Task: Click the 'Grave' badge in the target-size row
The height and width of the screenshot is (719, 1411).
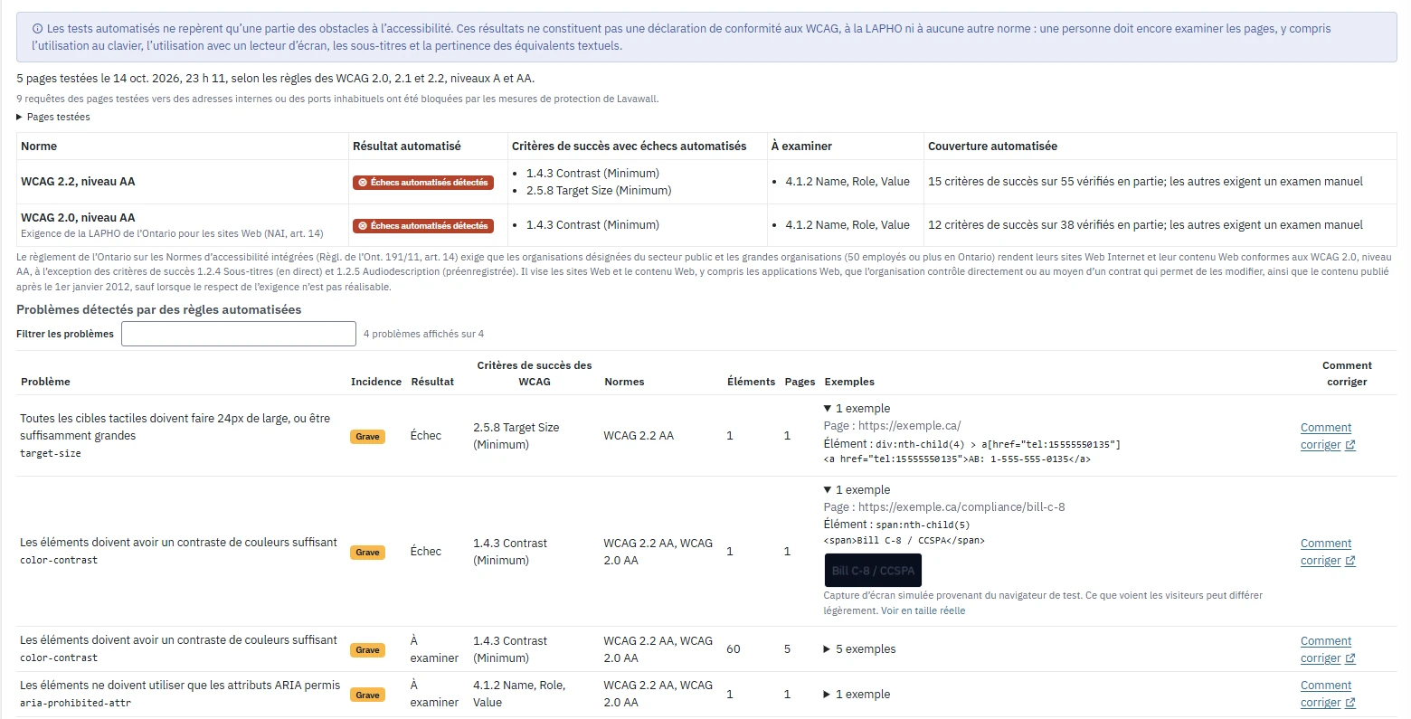Action: coord(367,436)
